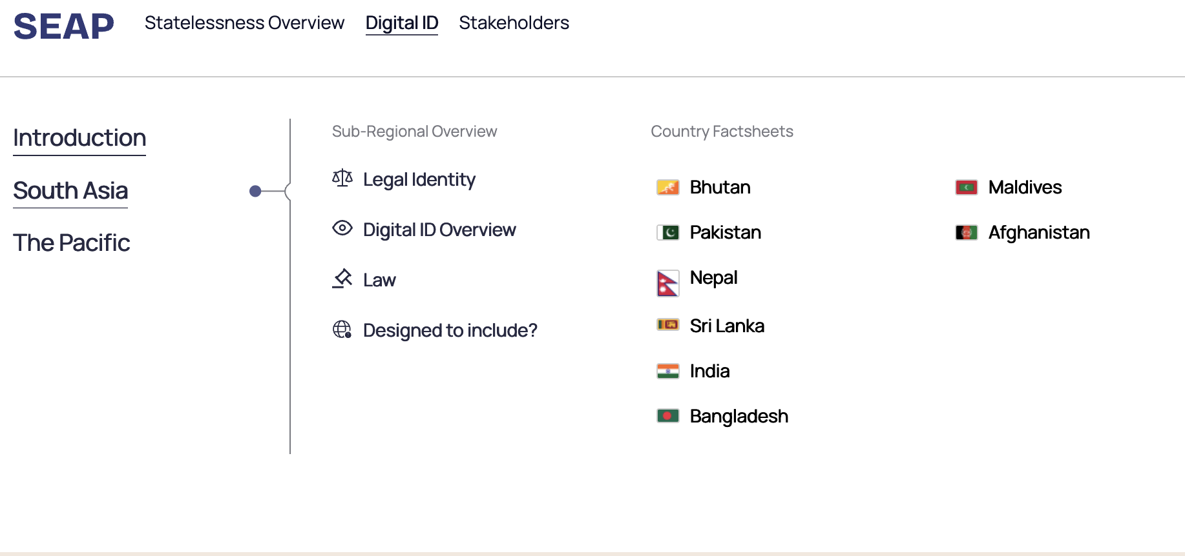Click the gavel icon next to Law
The height and width of the screenshot is (556, 1185).
[x=342, y=279]
